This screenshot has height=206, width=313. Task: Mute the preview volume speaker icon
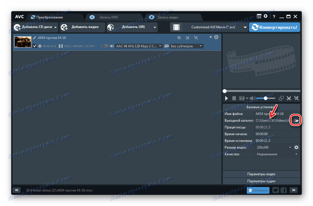tap(252, 98)
